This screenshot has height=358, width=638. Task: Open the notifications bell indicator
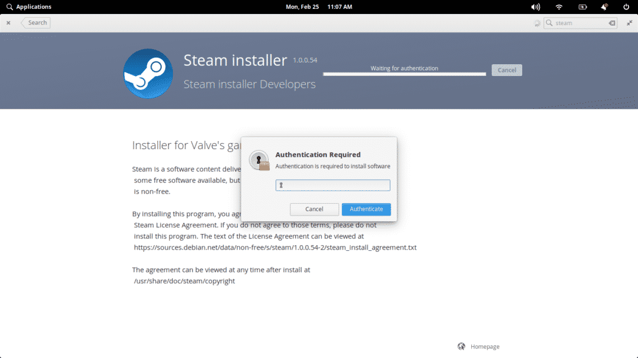tap(604, 7)
